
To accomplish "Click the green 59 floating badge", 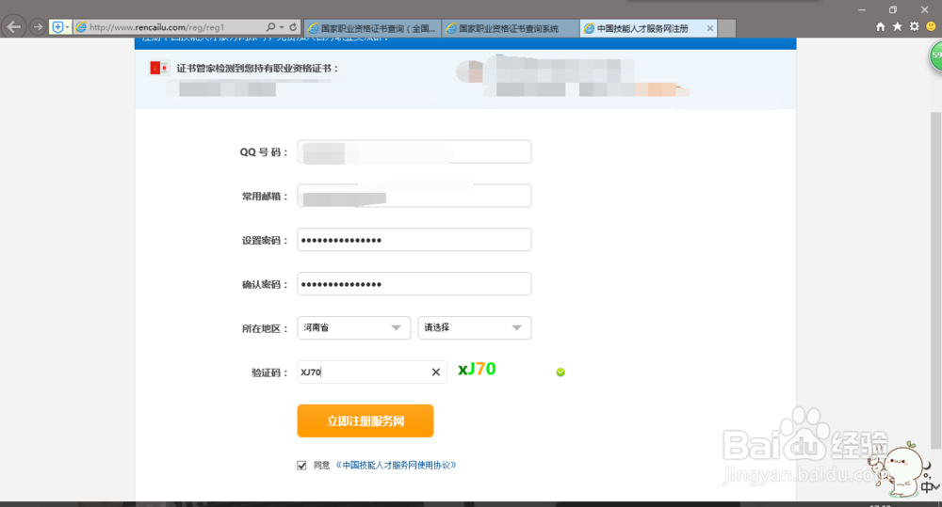I will [x=936, y=56].
